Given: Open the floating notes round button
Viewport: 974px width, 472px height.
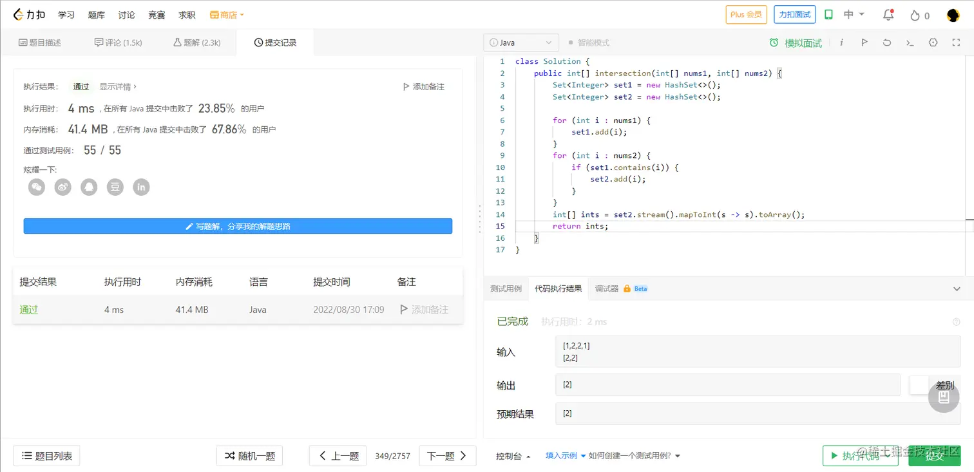Looking at the screenshot, I should (x=944, y=397).
